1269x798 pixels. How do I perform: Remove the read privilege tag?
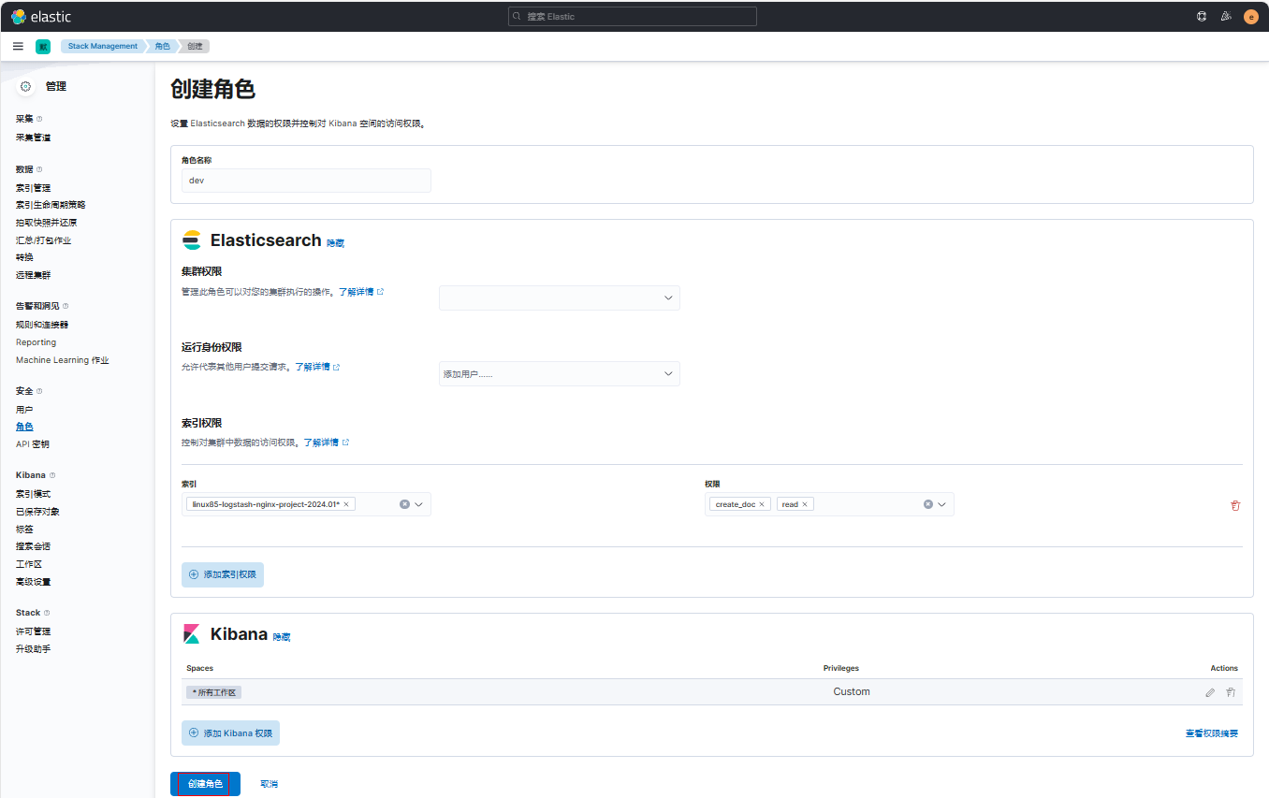coord(805,504)
